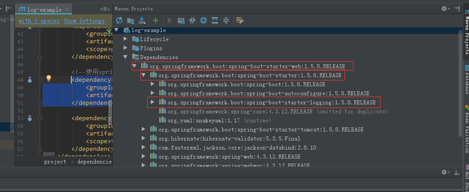Add Maven project with green plus
Screen dimensions: 469x192
[156, 20]
